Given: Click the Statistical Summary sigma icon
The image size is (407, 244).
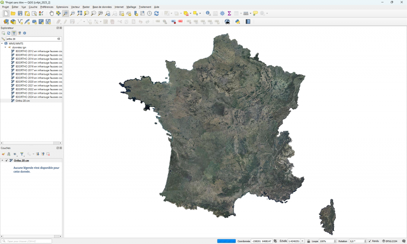Looking at the screenshot, I should tap(229, 14).
